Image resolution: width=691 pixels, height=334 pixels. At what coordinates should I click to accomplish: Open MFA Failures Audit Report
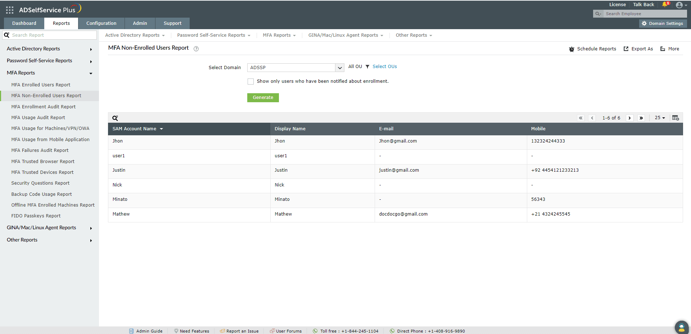(x=40, y=150)
